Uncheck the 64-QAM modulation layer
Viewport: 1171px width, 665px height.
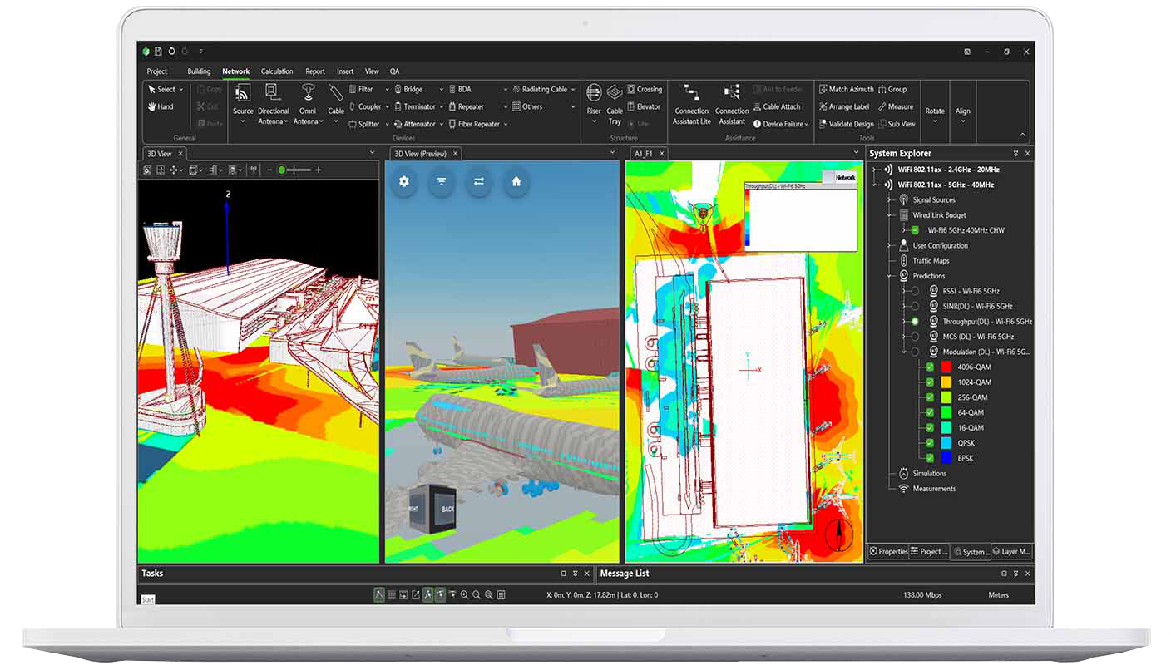point(930,412)
